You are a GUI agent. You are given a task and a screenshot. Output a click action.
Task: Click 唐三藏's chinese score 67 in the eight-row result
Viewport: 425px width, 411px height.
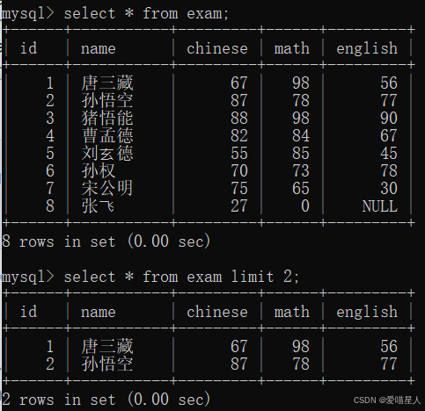[239, 83]
